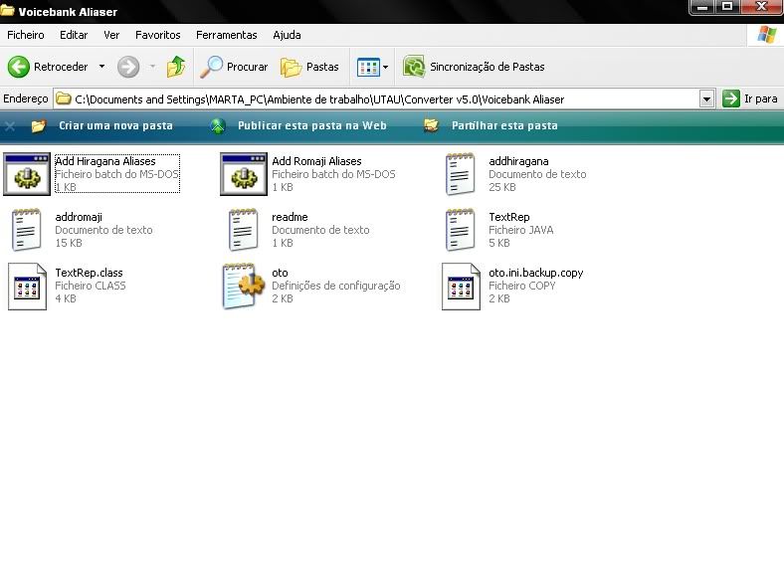Select the readme text document icon
The image size is (784, 586).
(244, 230)
